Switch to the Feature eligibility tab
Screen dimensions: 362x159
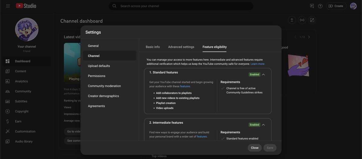pos(214,47)
